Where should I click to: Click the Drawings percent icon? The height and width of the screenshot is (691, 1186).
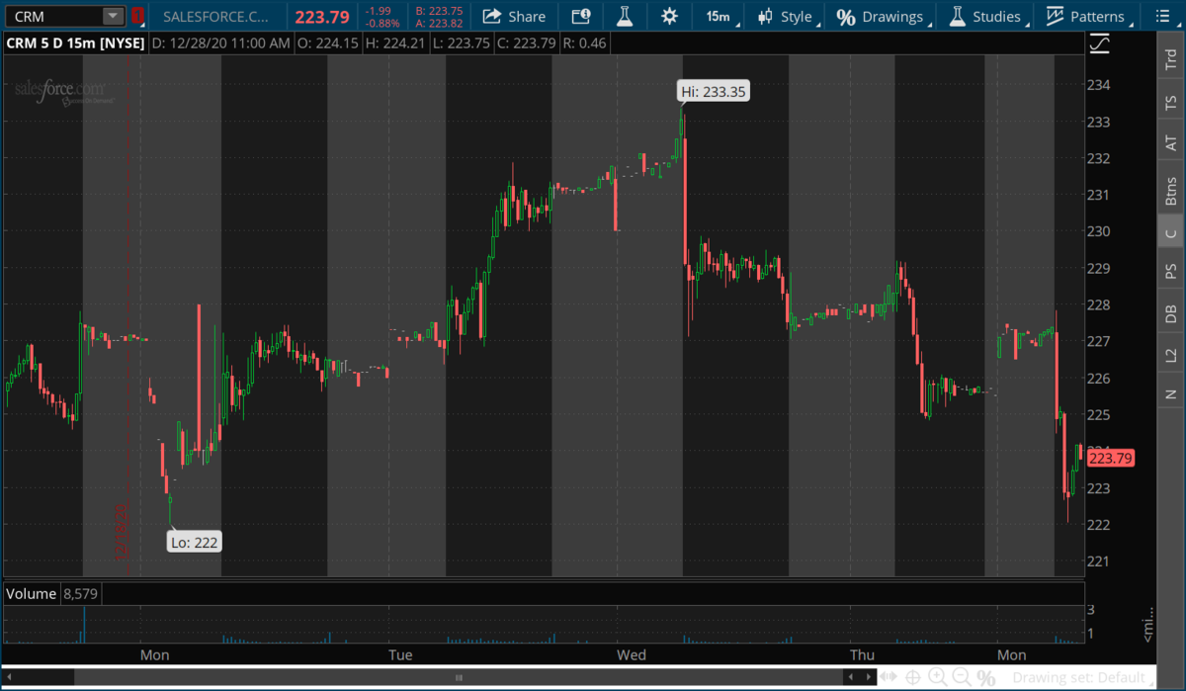coord(845,17)
